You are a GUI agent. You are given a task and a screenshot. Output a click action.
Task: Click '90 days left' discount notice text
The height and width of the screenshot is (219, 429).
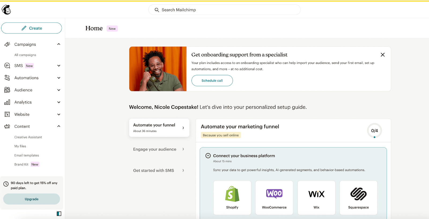34,185
